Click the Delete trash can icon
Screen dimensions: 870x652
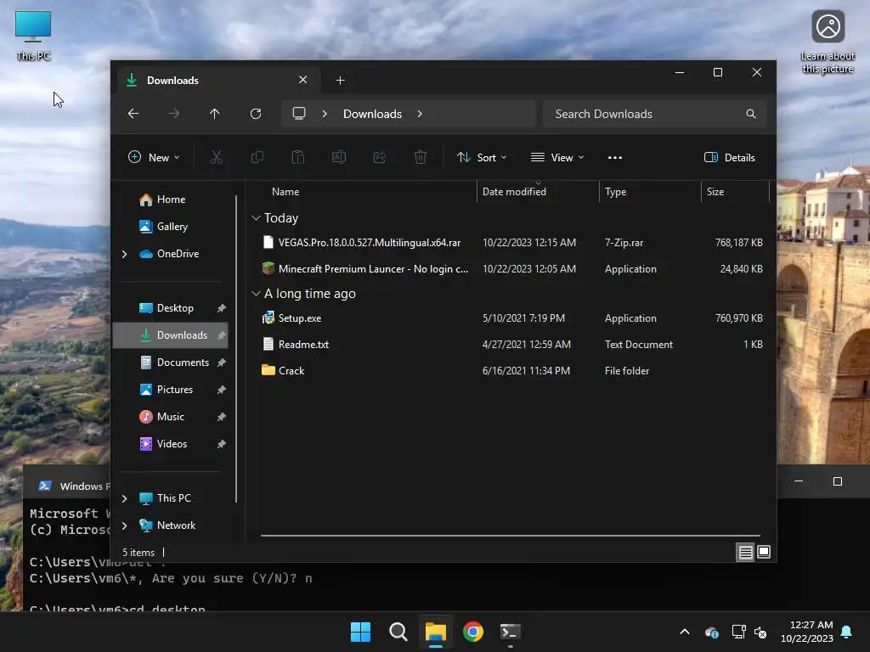(421, 157)
